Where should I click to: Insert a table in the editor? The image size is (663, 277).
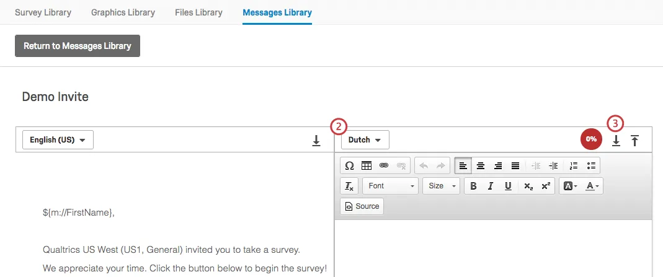[367, 165]
